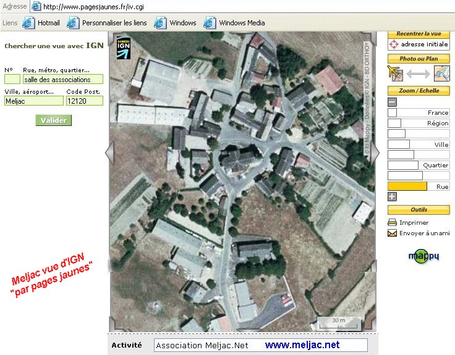Click the zoom in plus button
This screenshot has width=455, height=355.
(392, 196)
